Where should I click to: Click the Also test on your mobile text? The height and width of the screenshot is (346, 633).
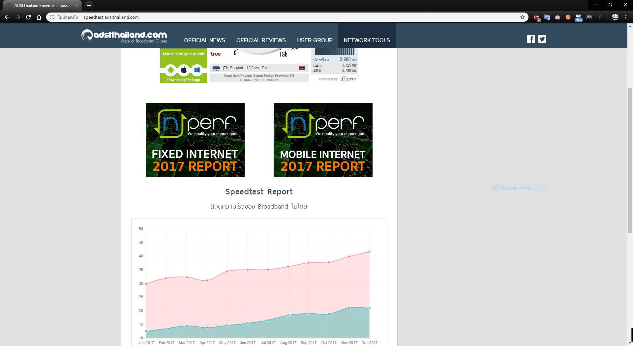(184, 54)
